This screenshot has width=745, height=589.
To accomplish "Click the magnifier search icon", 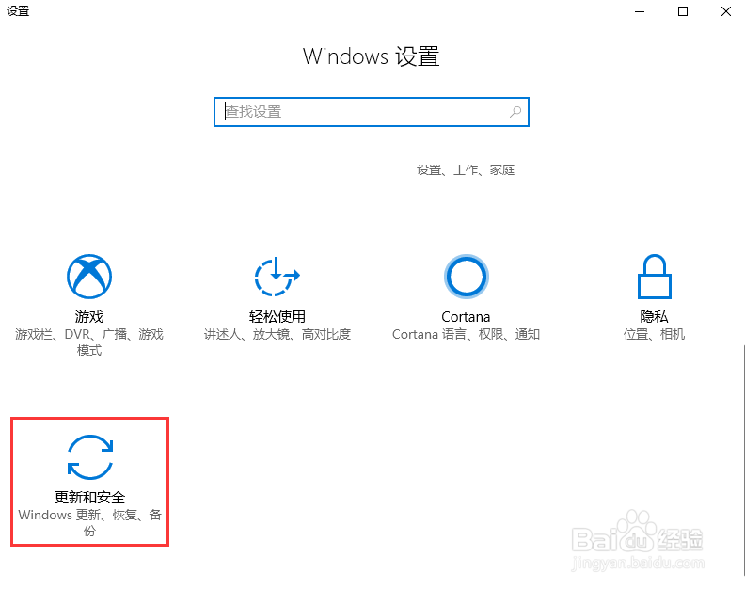I will (x=515, y=112).
